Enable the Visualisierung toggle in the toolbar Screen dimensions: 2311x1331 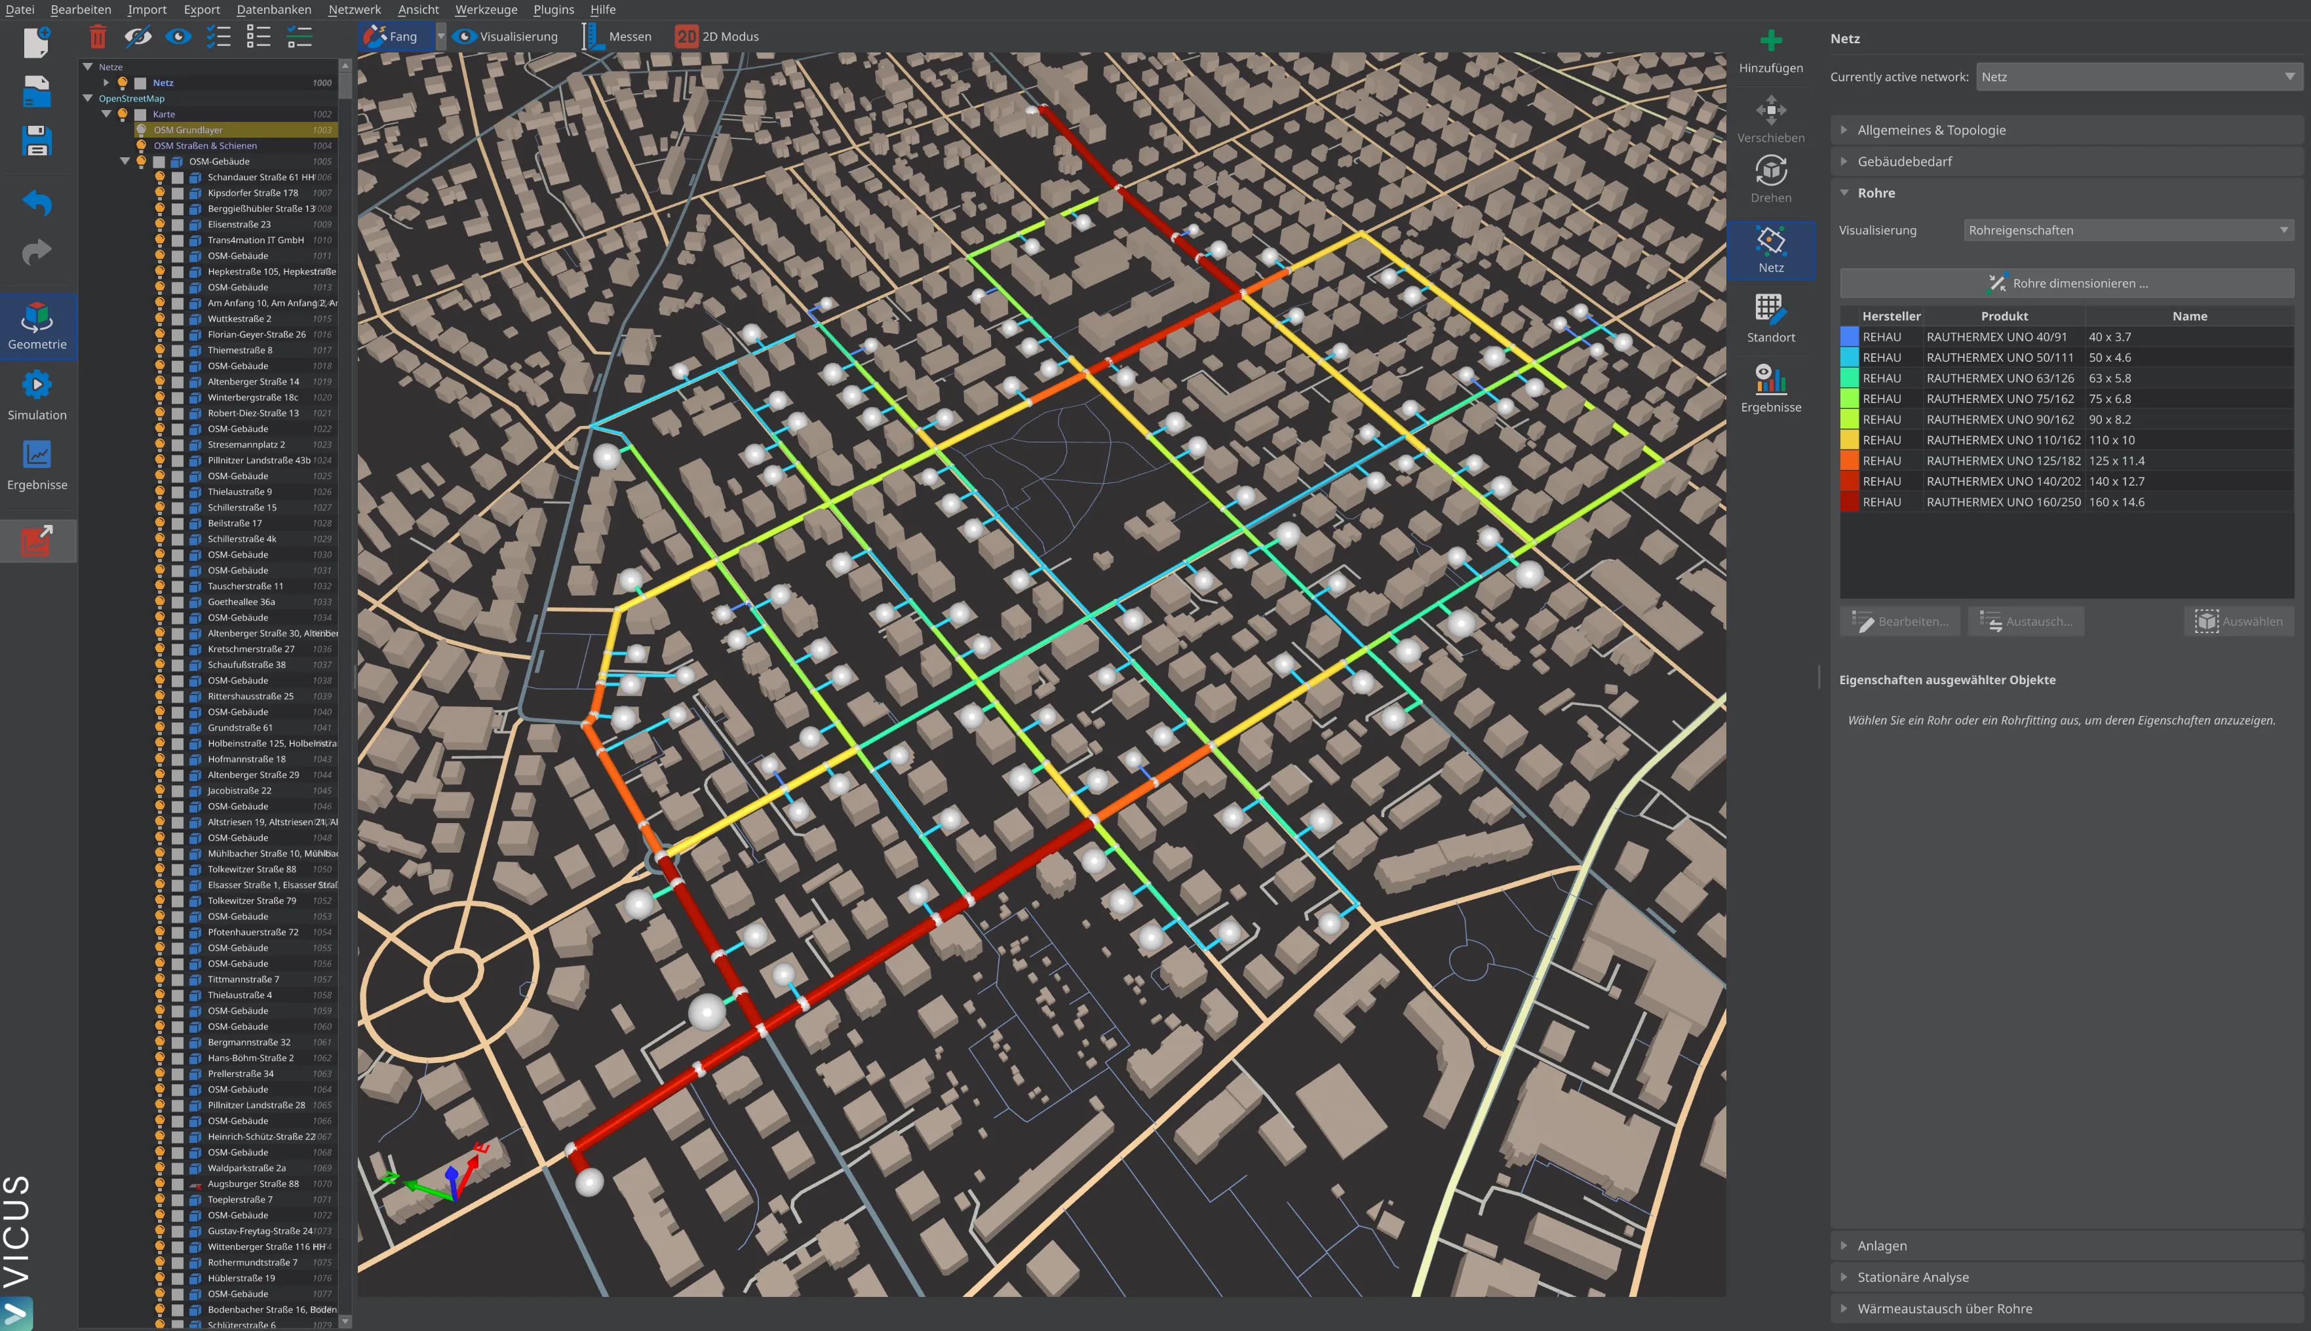[x=504, y=35]
